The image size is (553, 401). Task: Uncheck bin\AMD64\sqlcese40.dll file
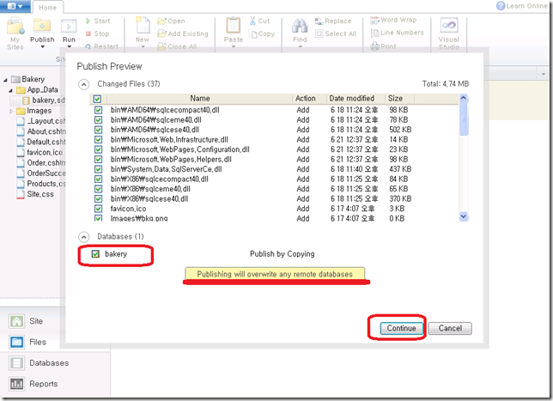tap(98, 130)
